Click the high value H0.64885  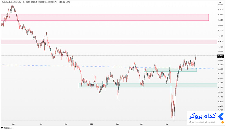pos(41,2)
